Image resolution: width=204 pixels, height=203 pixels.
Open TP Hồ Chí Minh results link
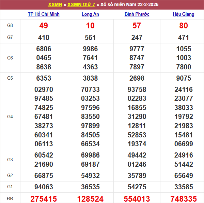(x=44, y=14)
